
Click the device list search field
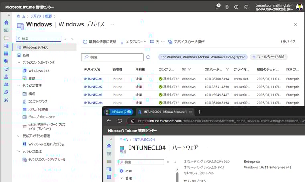pos(112,57)
